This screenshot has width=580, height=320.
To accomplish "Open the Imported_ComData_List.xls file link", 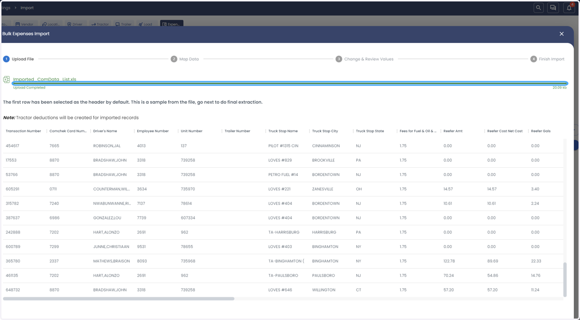I will pyautogui.click(x=44, y=79).
